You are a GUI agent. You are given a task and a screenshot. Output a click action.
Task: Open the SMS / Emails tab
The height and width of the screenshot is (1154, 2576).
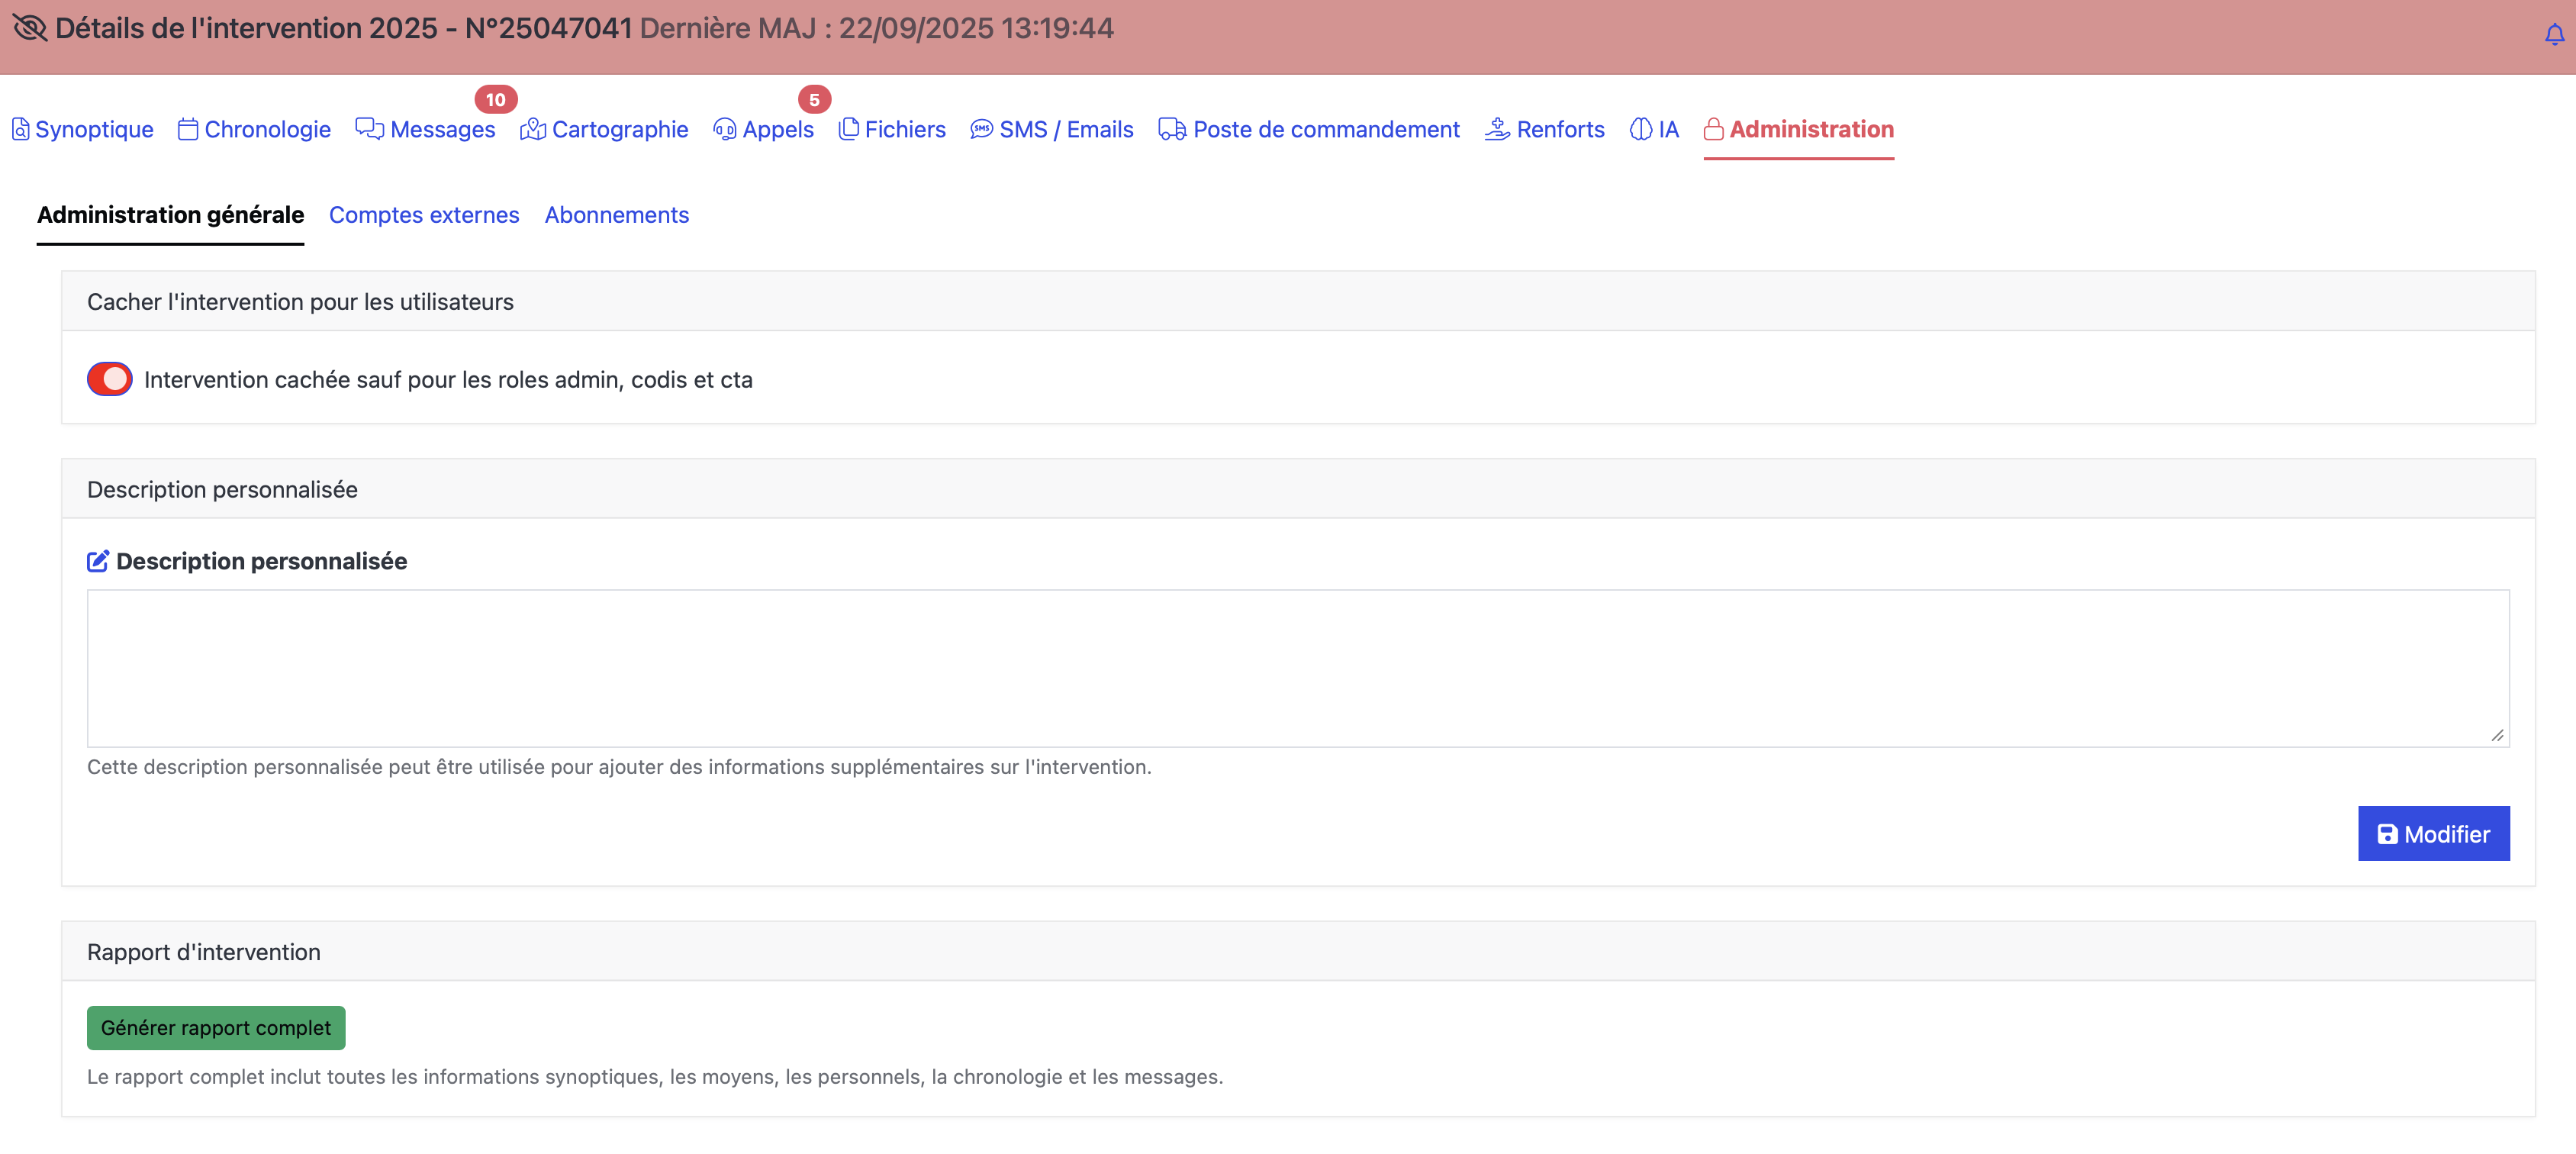[1065, 129]
